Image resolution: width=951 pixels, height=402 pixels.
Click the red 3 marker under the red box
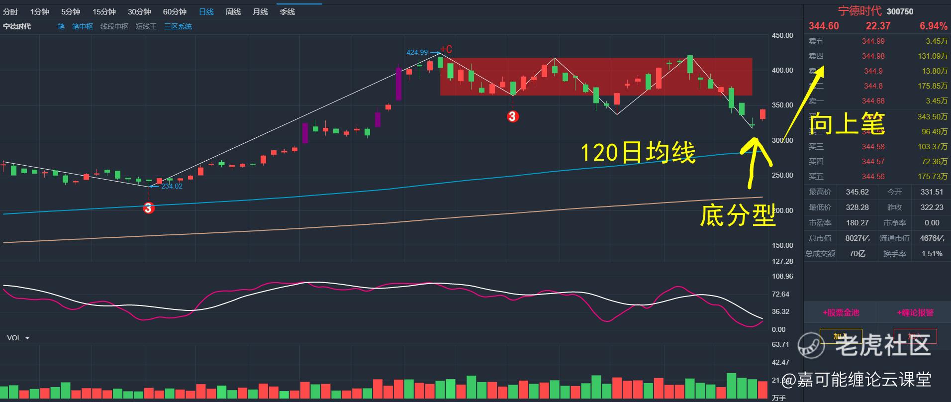click(x=513, y=116)
